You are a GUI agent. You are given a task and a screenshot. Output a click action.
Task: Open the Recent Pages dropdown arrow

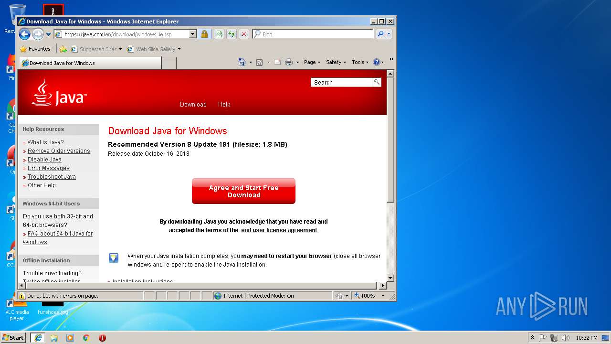click(48, 34)
